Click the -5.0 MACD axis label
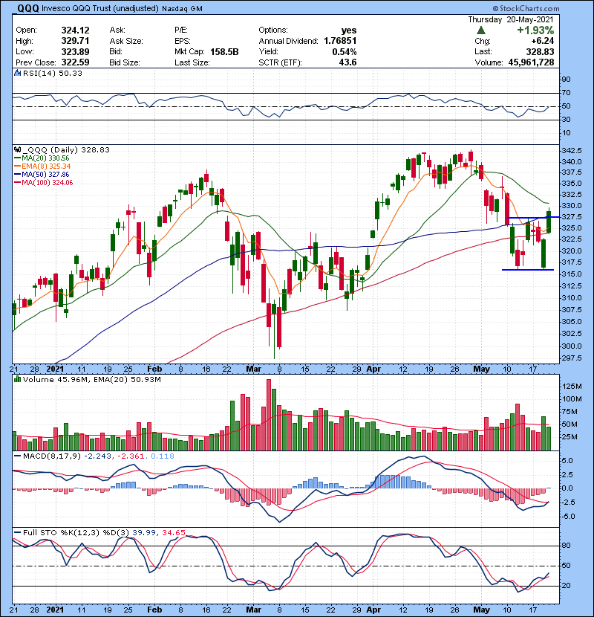The width and height of the screenshot is (594, 617). [x=569, y=516]
